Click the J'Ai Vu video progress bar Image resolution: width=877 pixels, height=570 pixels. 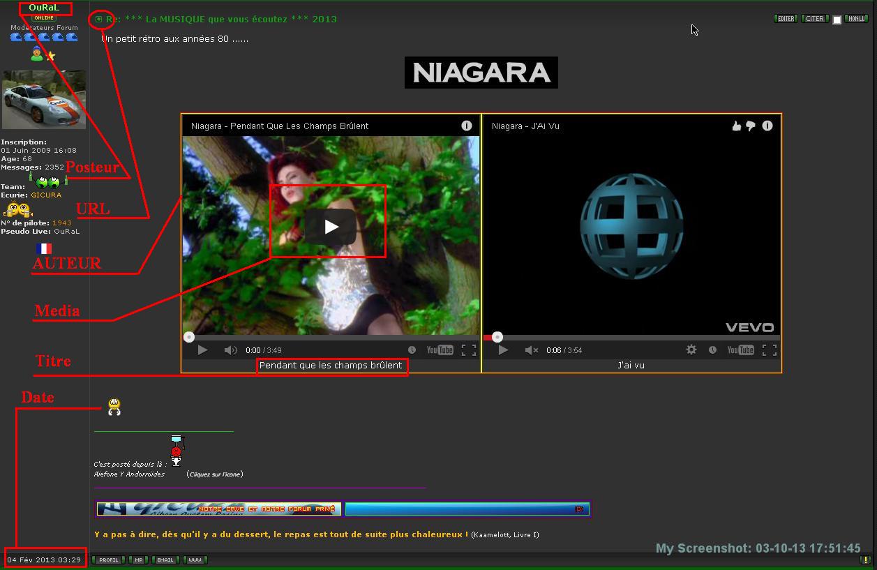631,338
